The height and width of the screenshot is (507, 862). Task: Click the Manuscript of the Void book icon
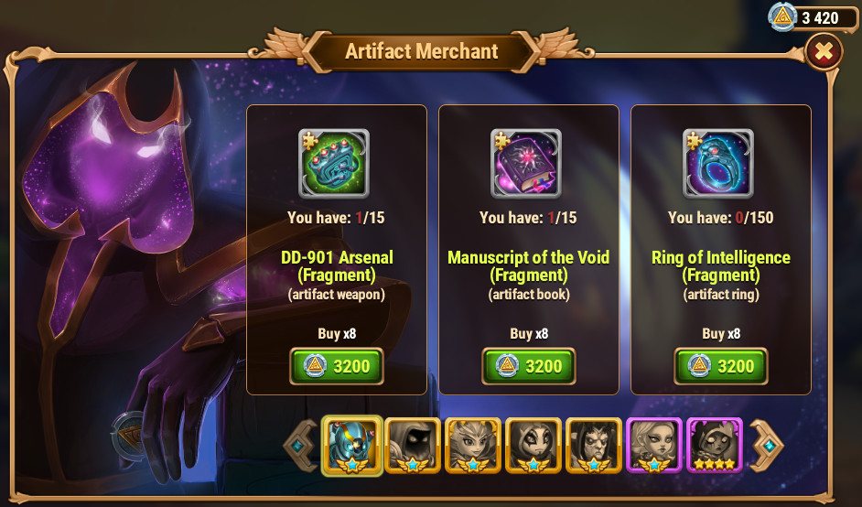[526, 163]
